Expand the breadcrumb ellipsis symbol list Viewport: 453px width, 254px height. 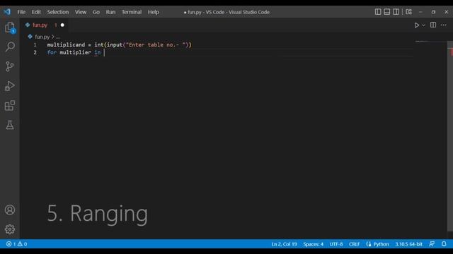coord(58,37)
